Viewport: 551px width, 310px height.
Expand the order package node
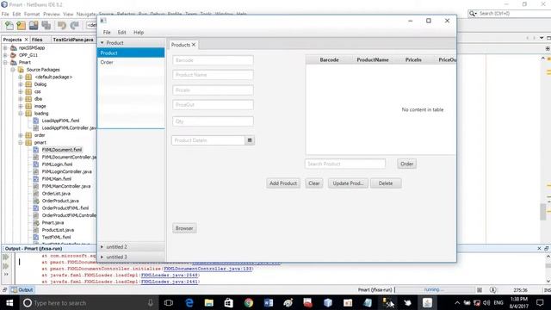click(21, 135)
